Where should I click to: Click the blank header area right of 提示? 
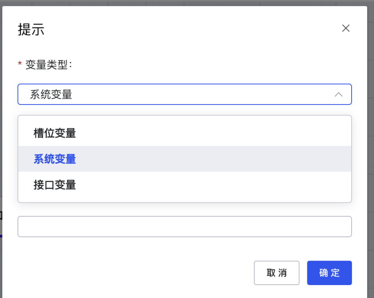point(191,30)
